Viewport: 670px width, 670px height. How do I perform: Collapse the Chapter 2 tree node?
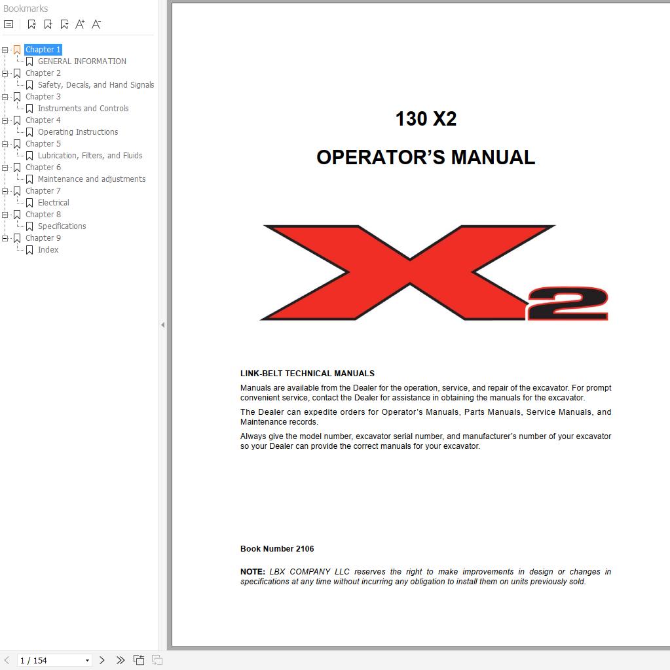5,73
